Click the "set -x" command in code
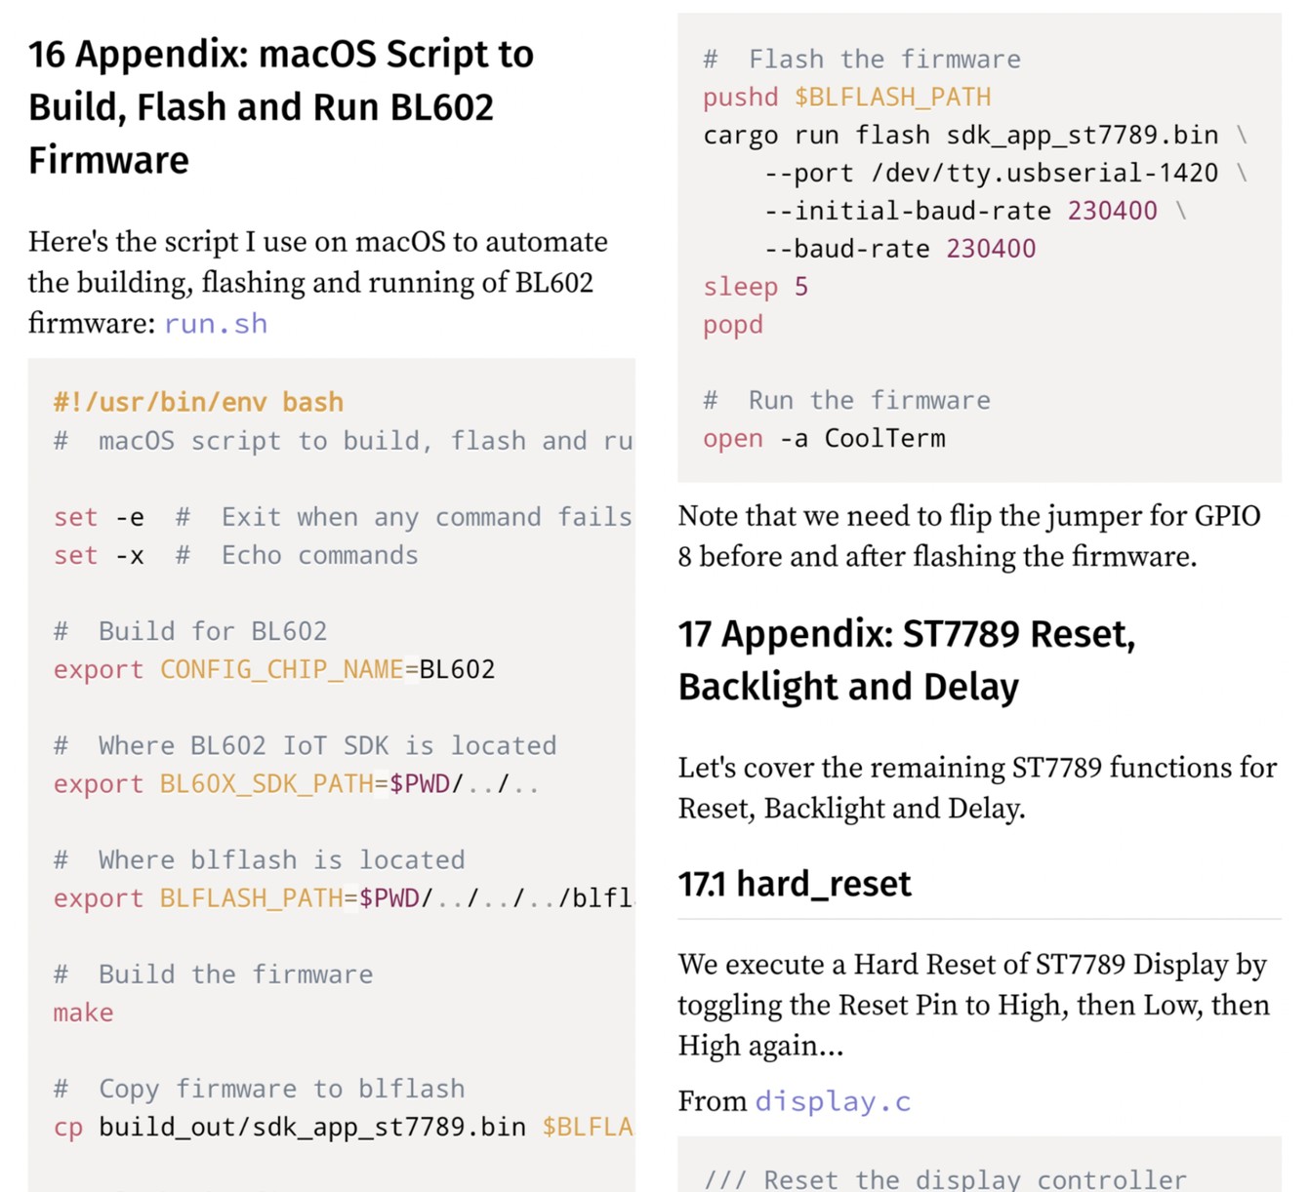Viewport: 1309px width, 1192px height. click(x=99, y=555)
